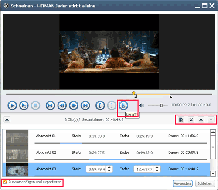The height and width of the screenshot is (190, 218).
Task: Click the volume slider handle
Action: pos(161,105)
